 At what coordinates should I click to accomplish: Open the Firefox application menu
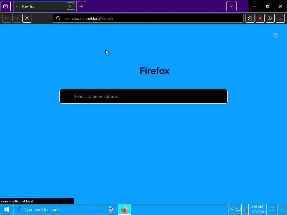(280, 18)
